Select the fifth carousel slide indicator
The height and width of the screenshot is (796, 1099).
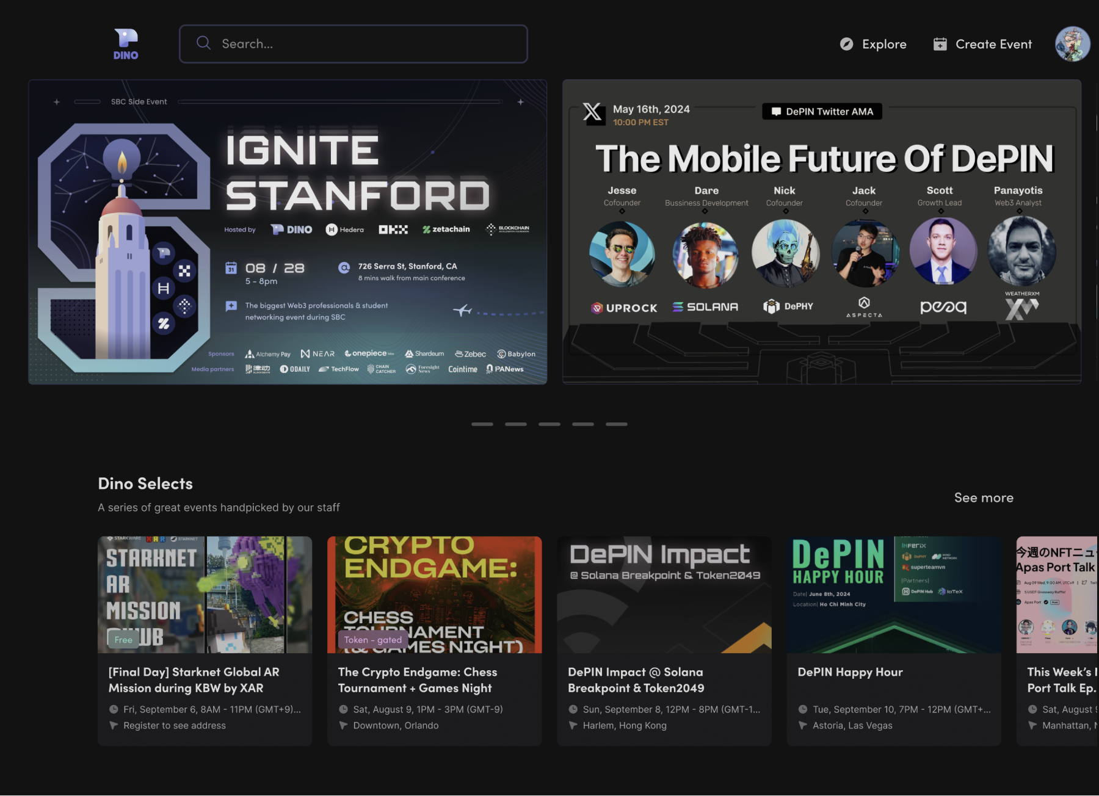pyautogui.click(x=616, y=424)
